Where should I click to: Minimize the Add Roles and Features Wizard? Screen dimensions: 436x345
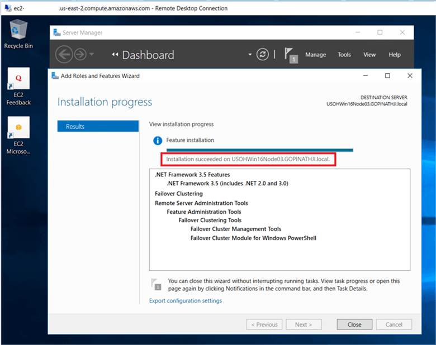366,75
